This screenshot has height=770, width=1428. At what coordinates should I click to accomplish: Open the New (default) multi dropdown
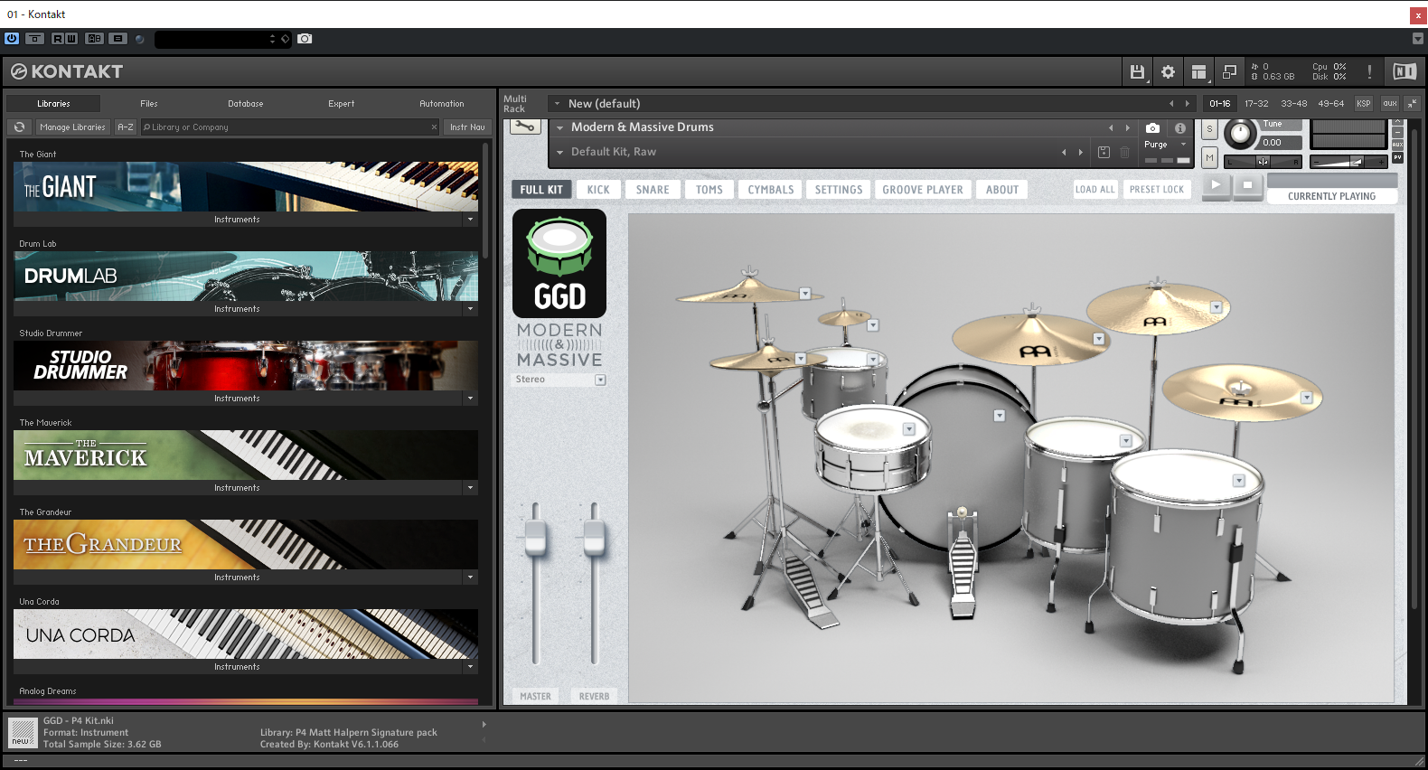click(x=558, y=104)
